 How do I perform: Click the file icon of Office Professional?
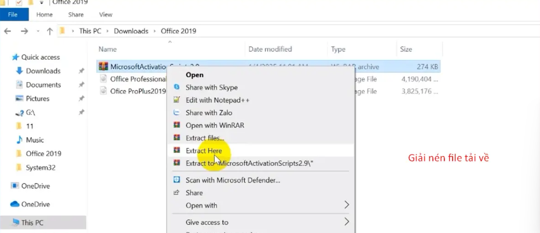point(103,79)
